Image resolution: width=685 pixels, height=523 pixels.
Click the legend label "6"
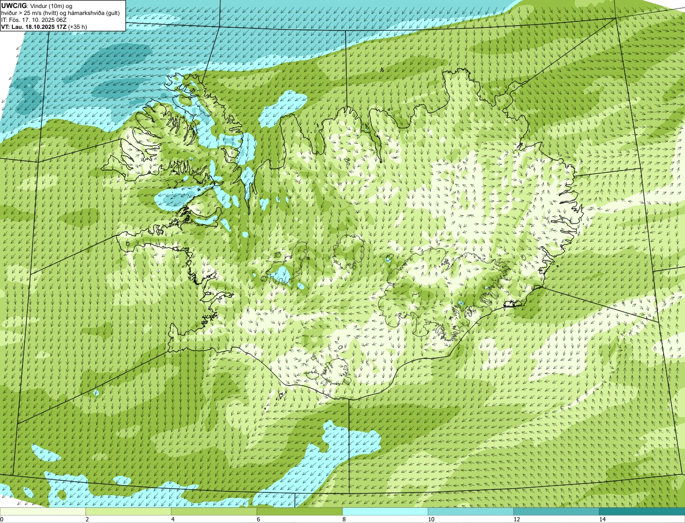point(258,519)
